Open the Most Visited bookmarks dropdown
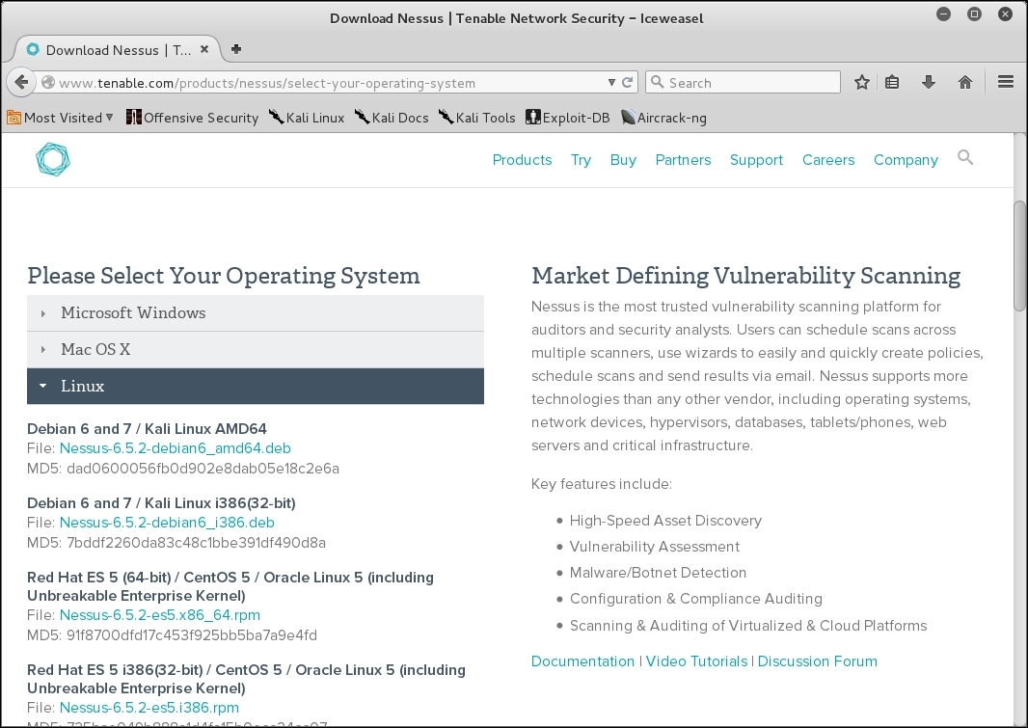The height and width of the screenshot is (728, 1028). (x=61, y=118)
